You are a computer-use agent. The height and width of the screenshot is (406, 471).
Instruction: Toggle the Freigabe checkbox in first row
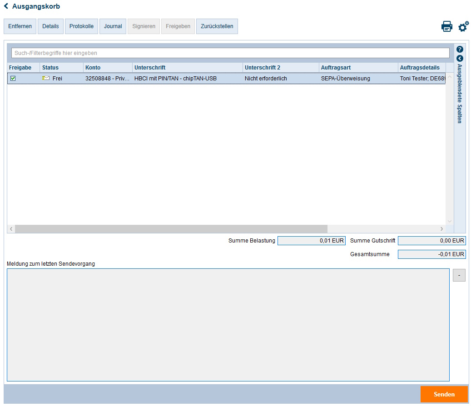(x=13, y=79)
